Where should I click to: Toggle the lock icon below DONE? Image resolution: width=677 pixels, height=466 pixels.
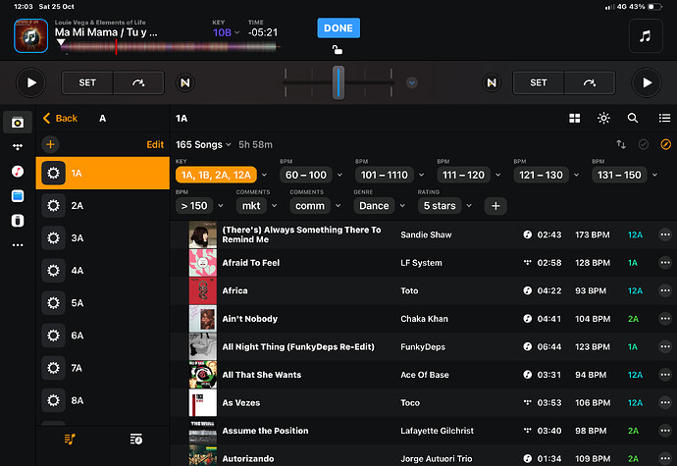click(x=338, y=50)
